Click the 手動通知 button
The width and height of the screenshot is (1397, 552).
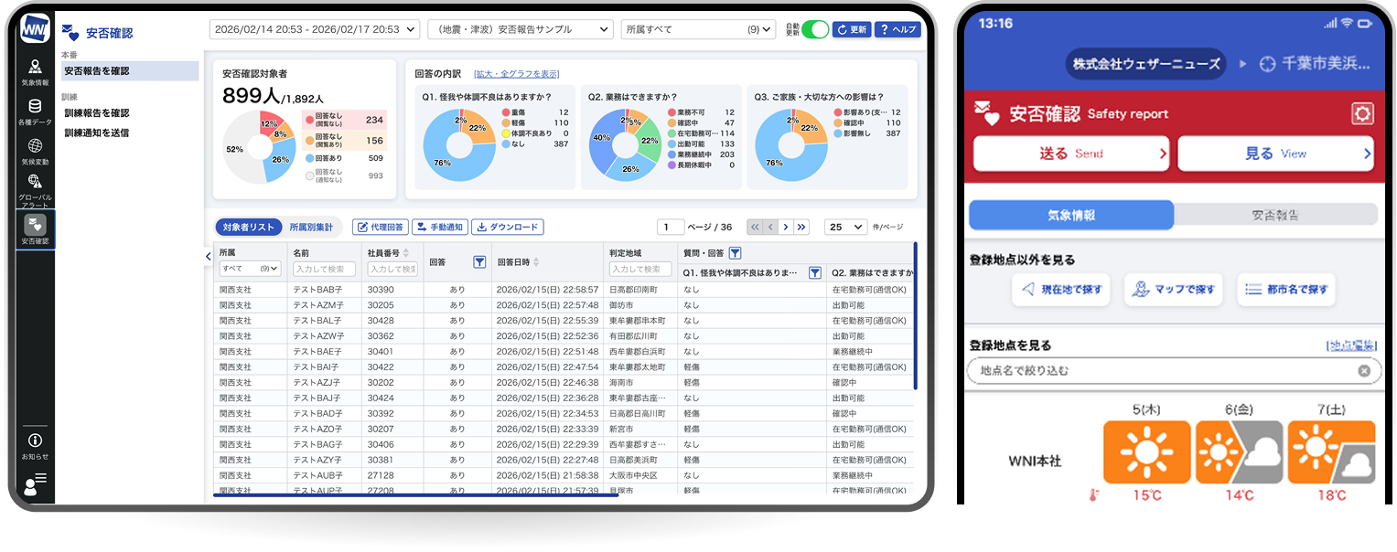pos(439,227)
